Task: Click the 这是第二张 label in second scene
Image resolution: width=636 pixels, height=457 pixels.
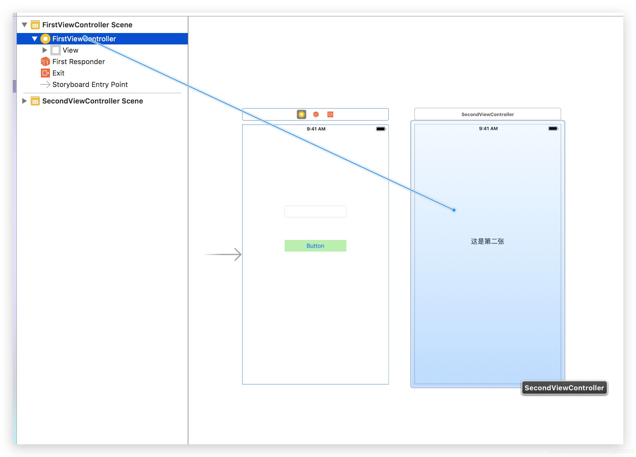Action: point(487,241)
